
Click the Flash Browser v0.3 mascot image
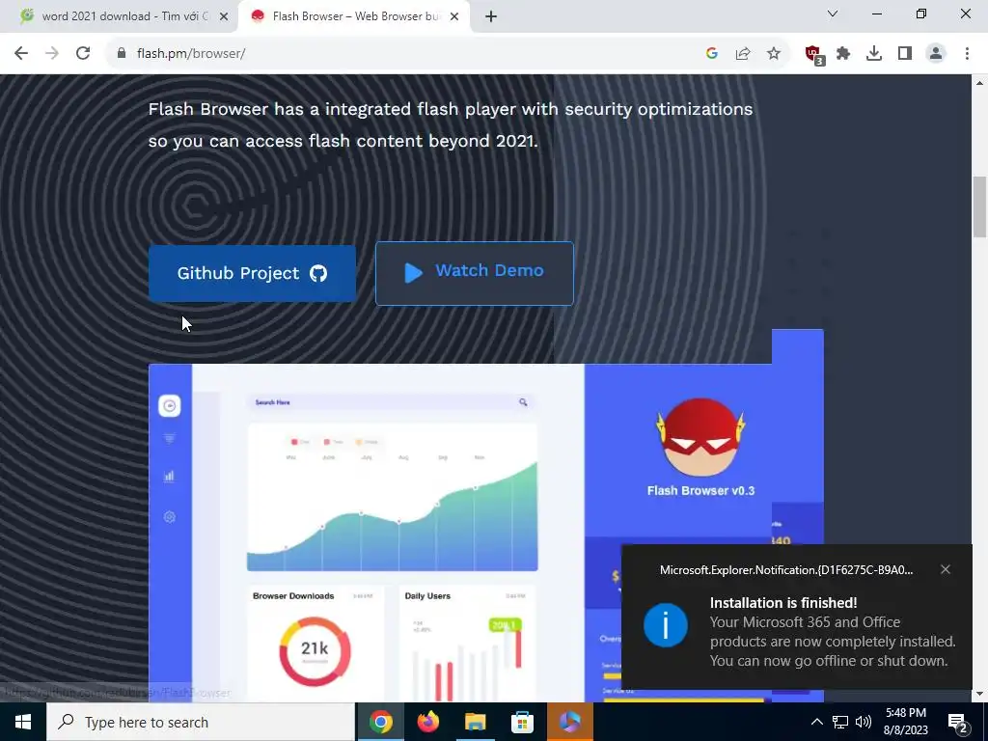[700, 438]
